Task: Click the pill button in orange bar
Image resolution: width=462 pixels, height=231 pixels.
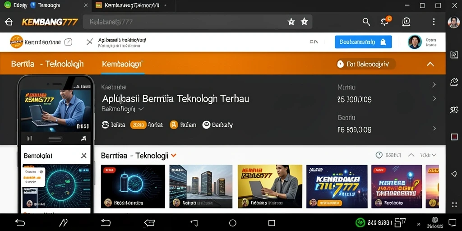Action: click(365, 64)
